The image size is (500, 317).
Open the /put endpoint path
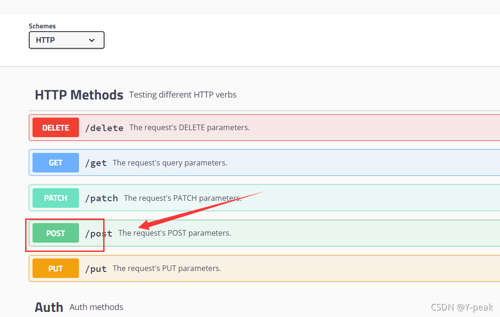pos(96,269)
